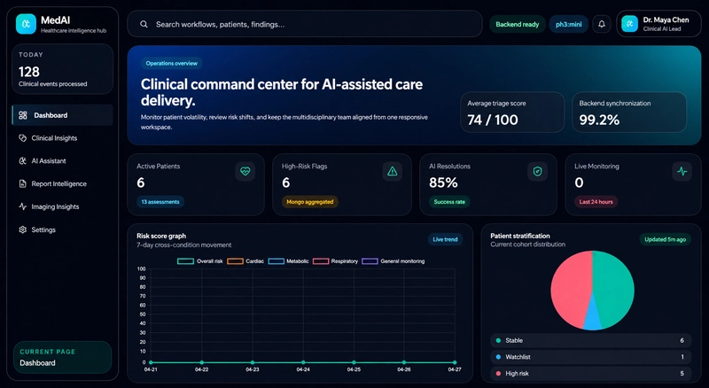709x388 pixels.
Task: Focus the search workflows input field
Action: click(x=304, y=24)
